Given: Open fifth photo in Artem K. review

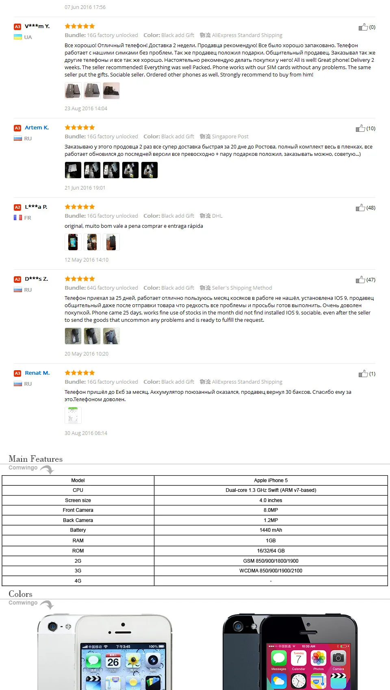Looking at the screenshot, I should (x=149, y=170).
